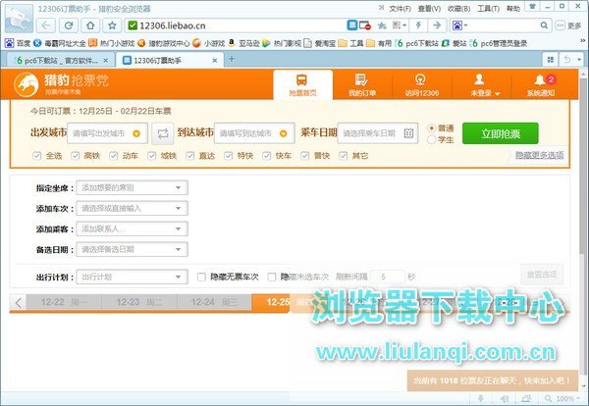This screenshot has width=589, height=406.
Task: Open the 文件(F) menu
Action: 401,8
